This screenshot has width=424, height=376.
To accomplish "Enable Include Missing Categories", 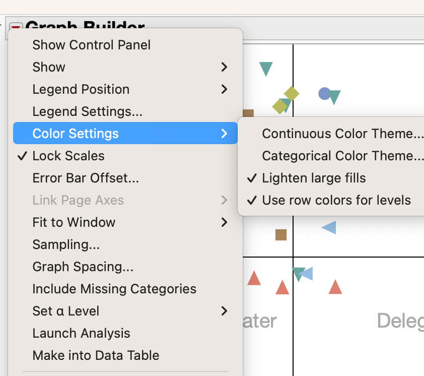I will coord(114,289).
